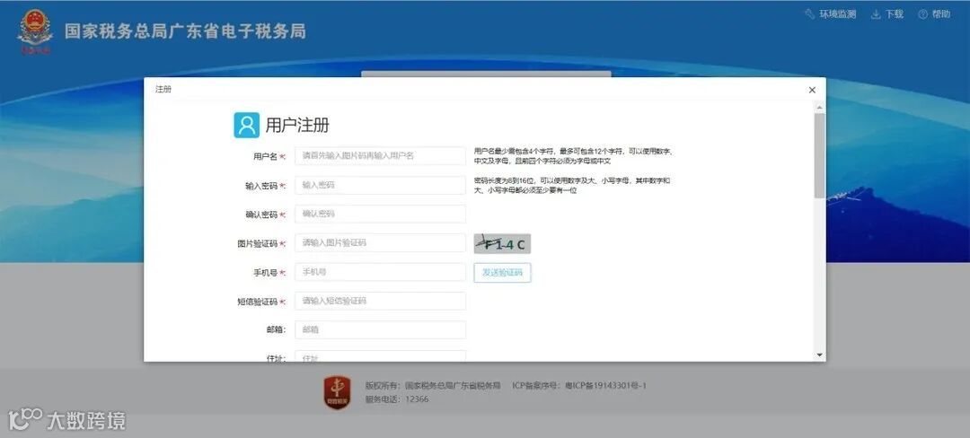Image resolution: width=970 pixels, height=438 pixels.
Task: Click the dialog vertical scrollbar thumb
Action: (819, 155)
